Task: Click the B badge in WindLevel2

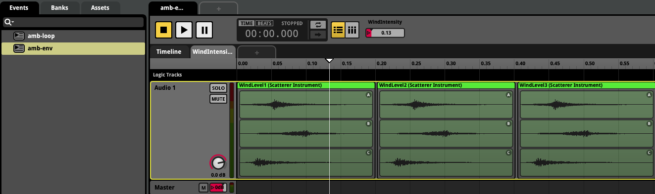Action: tap(508, 124)
